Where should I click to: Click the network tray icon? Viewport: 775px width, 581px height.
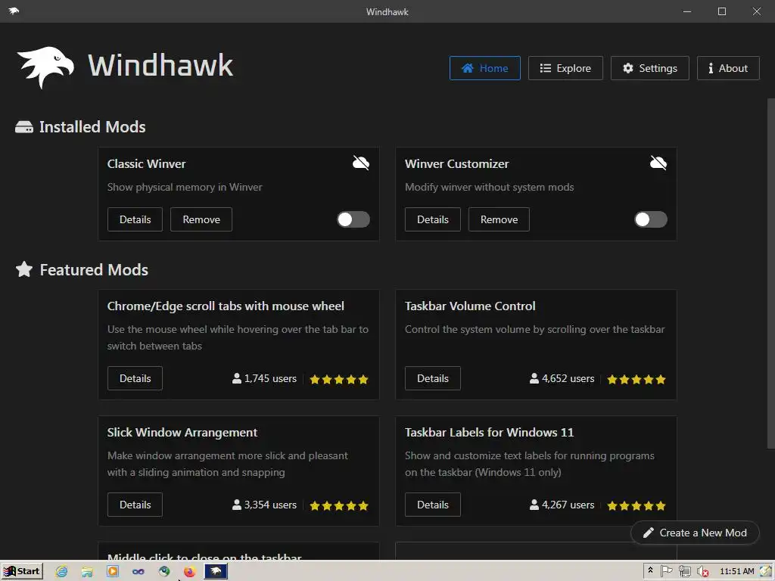pos(684,571)
